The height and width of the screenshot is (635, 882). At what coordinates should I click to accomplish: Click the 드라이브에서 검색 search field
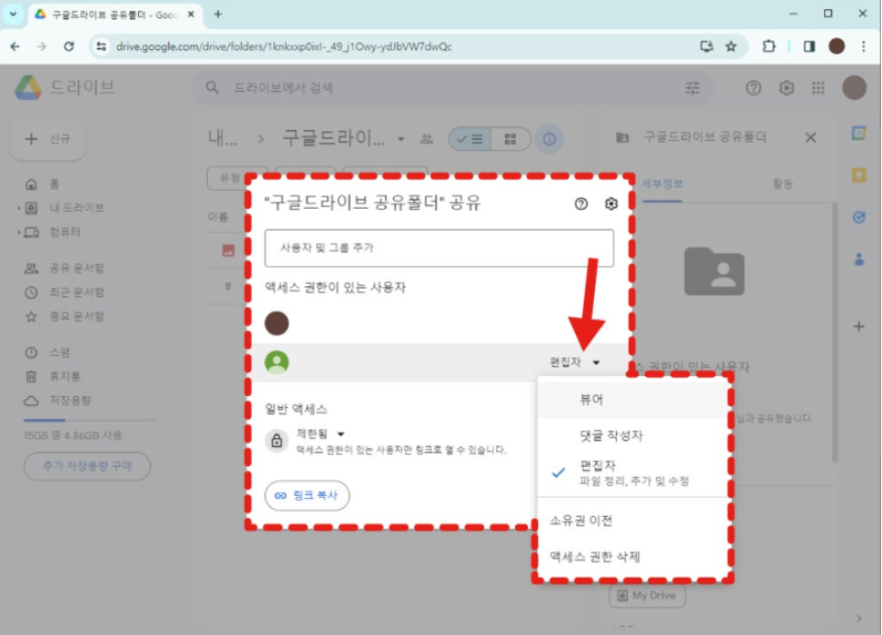453,88
